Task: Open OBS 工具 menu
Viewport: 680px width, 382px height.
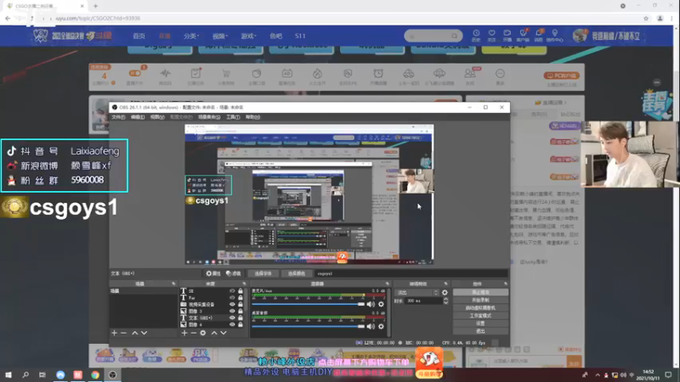Action: pos(233,117)
